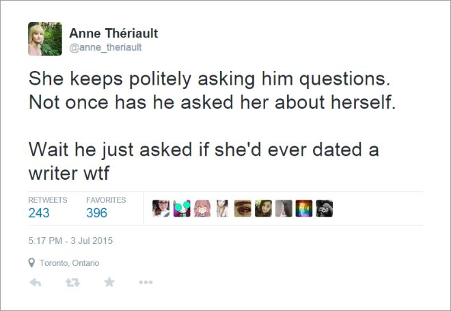Viewport: 451px width, 311px height.
Task: Open Anne Thériault's profile picture
Action: [45, 39]
